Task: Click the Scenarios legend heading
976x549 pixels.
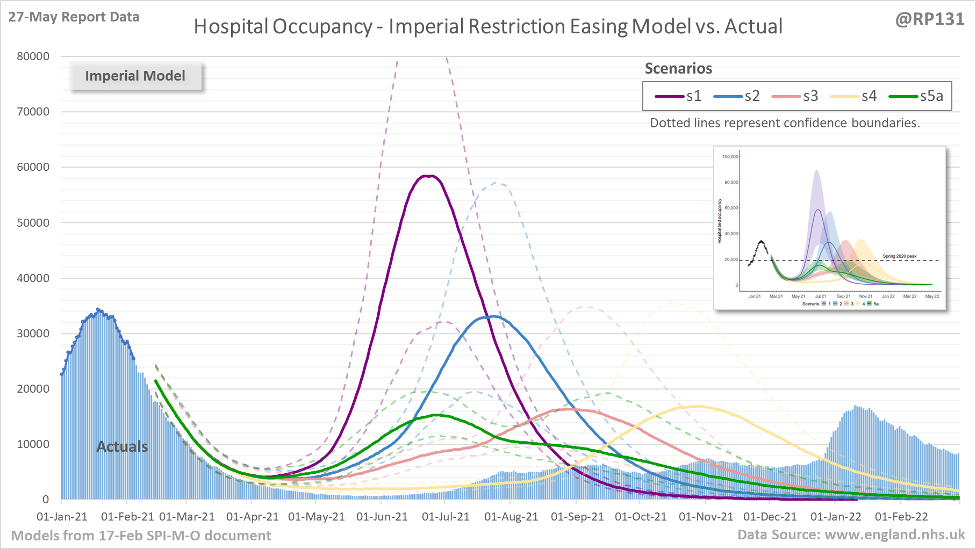Action: (x=678, y=69)
